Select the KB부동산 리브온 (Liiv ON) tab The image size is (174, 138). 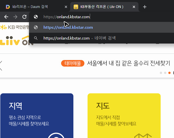coord(104,7)
